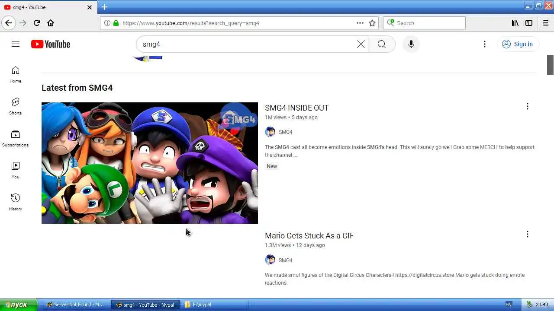Viewport: 554px width, 311px height.
Task: Click the browser home icon
Action: [x=51, y=23]
